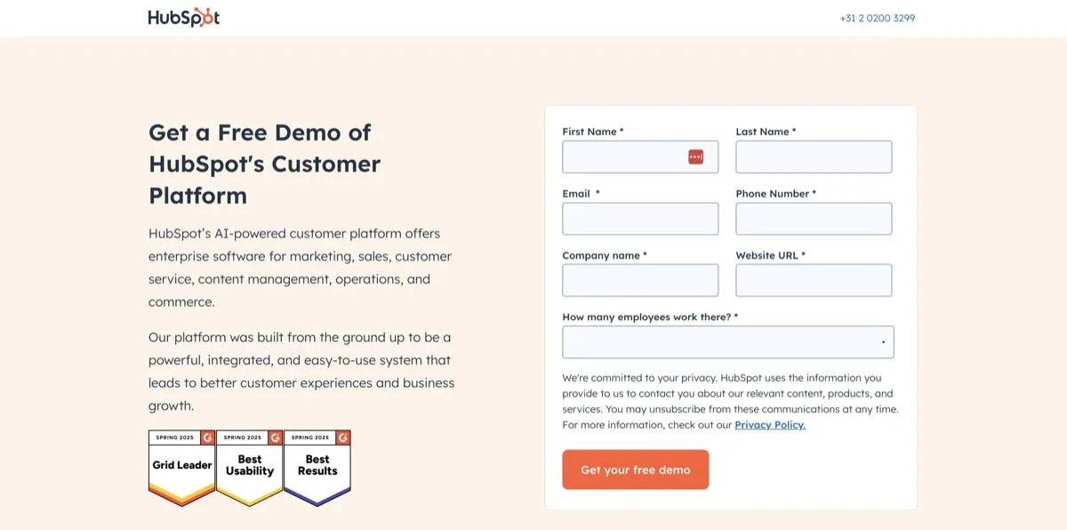This screenshot has height=530, width=1067.
Task: Click the Spring 2025 label on Grid Leader ribbon
Action: (174, 438)
